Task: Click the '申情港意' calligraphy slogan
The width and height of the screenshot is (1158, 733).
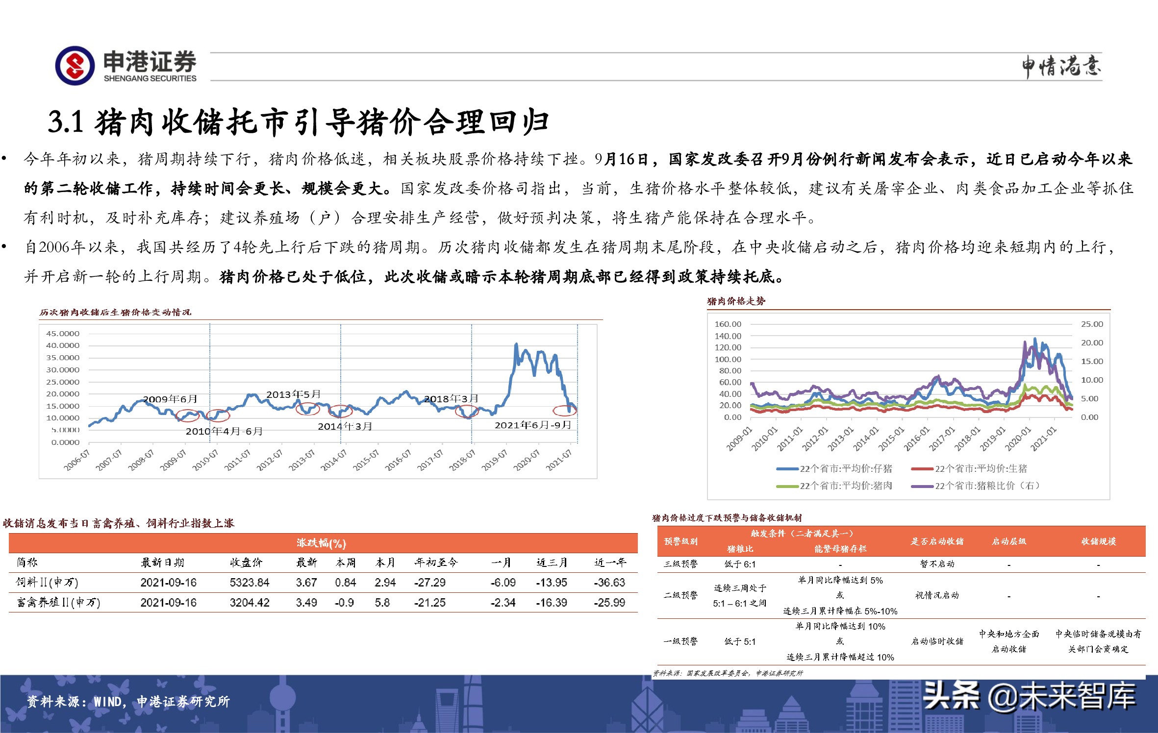Action: point(1061,66)
